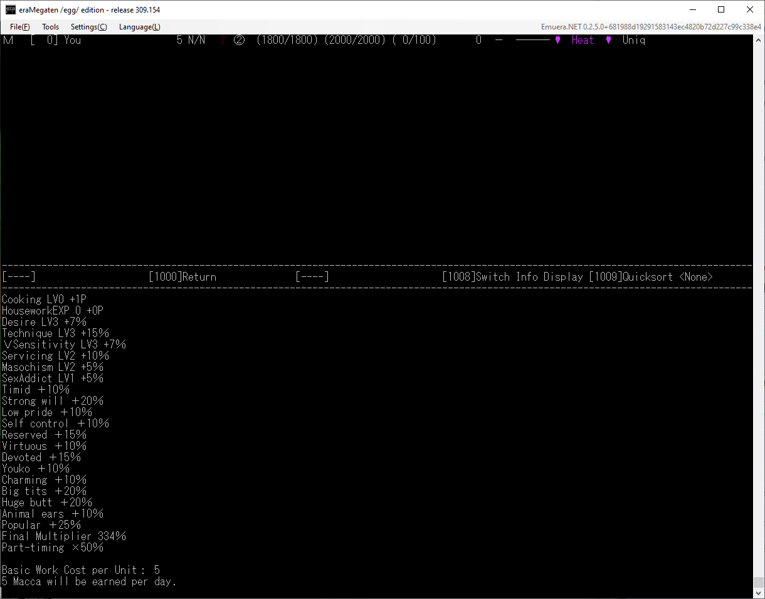Click the 'Technique LV3 +15%' line
The image size is (765, 599).
(x=55, y=333)
